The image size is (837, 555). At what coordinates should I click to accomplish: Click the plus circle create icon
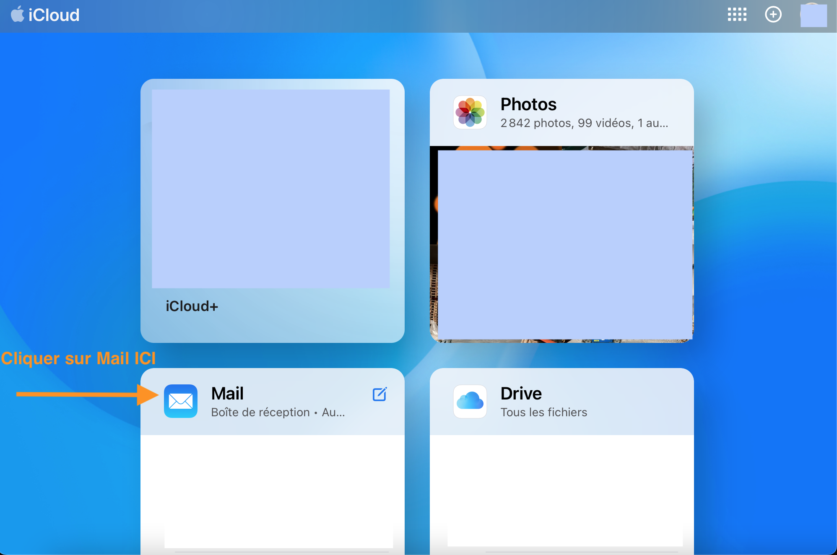point(773,15)
